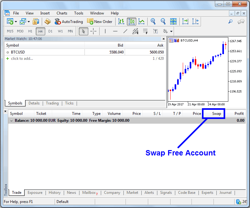Select the BTCUSD symbol row
Screen dimensions: 250x208
point(85,52)
